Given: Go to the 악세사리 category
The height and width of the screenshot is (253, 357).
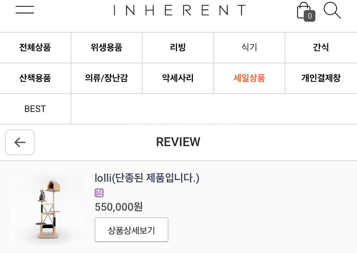Looking at the screenshot, I should point(178,78).
